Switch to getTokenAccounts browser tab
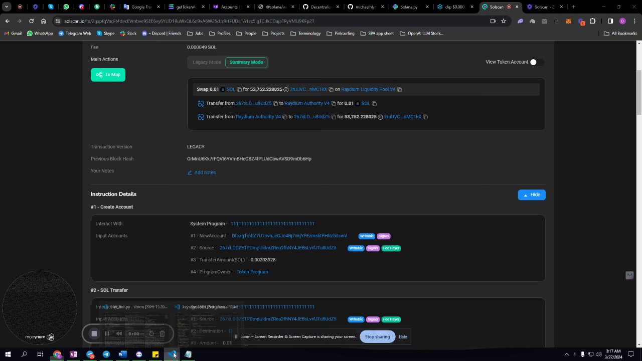 click(x=187, y=7)
